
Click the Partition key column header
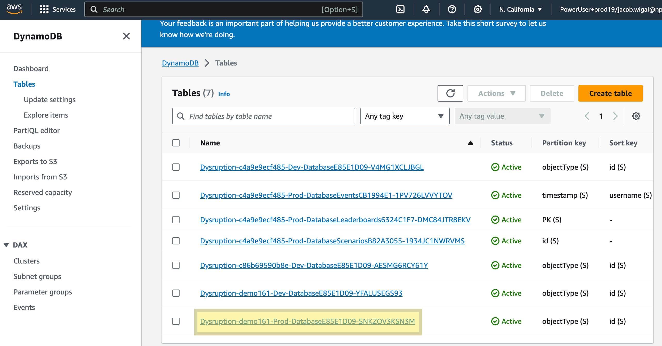click(564, 143)
